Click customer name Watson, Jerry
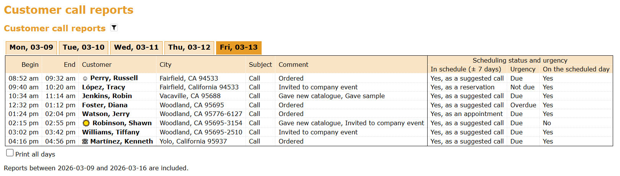The image size is (620, 176). [106, 114]
